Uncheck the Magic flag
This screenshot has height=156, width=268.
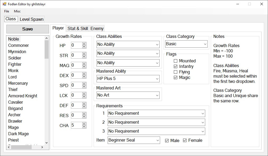pyautogui.click(x=176, y=78)
